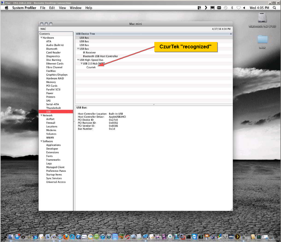The image size is (281, 242).
Task: Select Thunderbolt in sidebar
Action: (53, 108)
